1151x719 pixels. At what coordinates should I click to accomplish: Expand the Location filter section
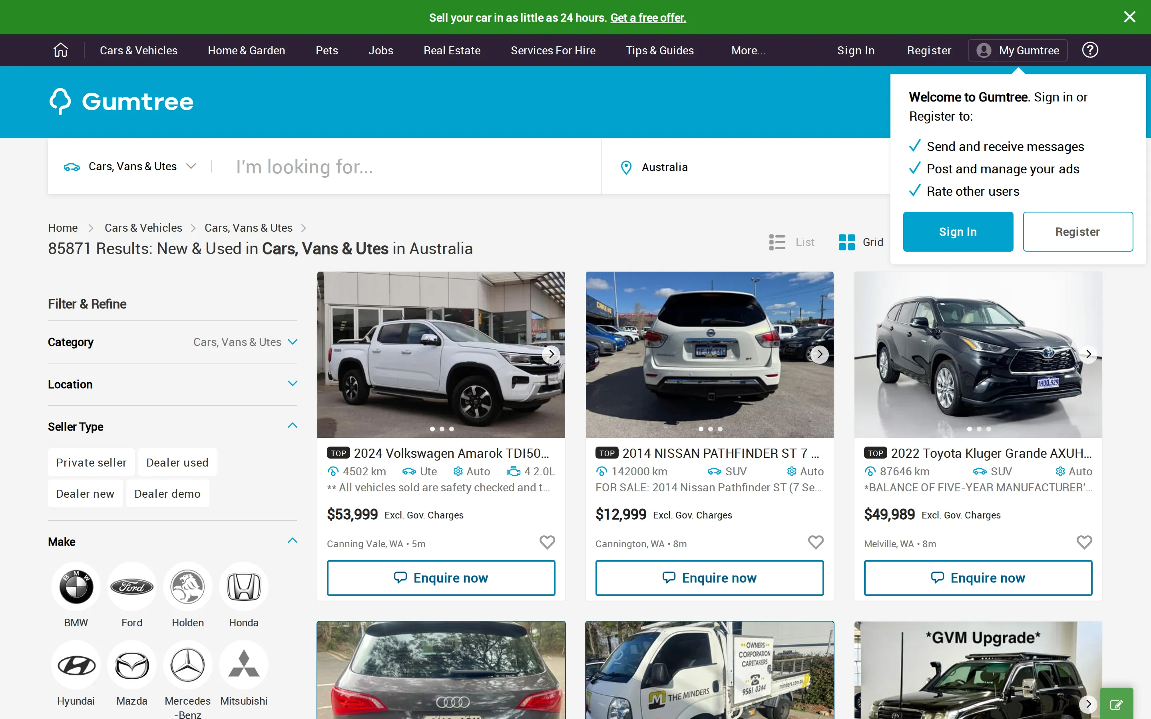click(173, 384)
